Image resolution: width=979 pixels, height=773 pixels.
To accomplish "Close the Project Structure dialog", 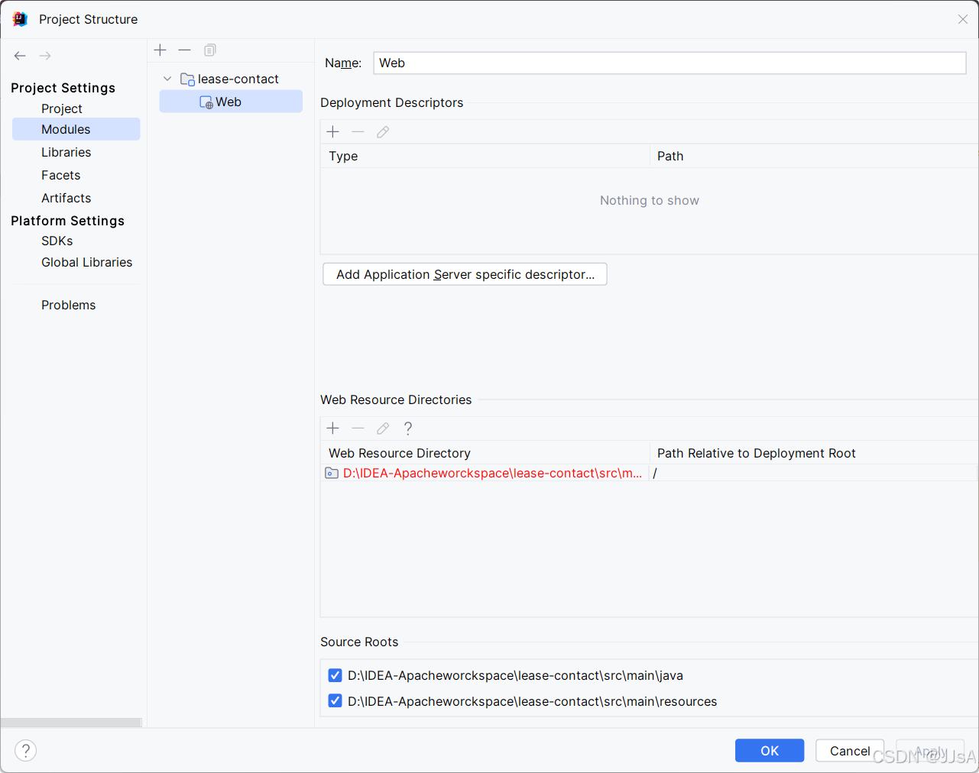I will click(x=963, y=19).
